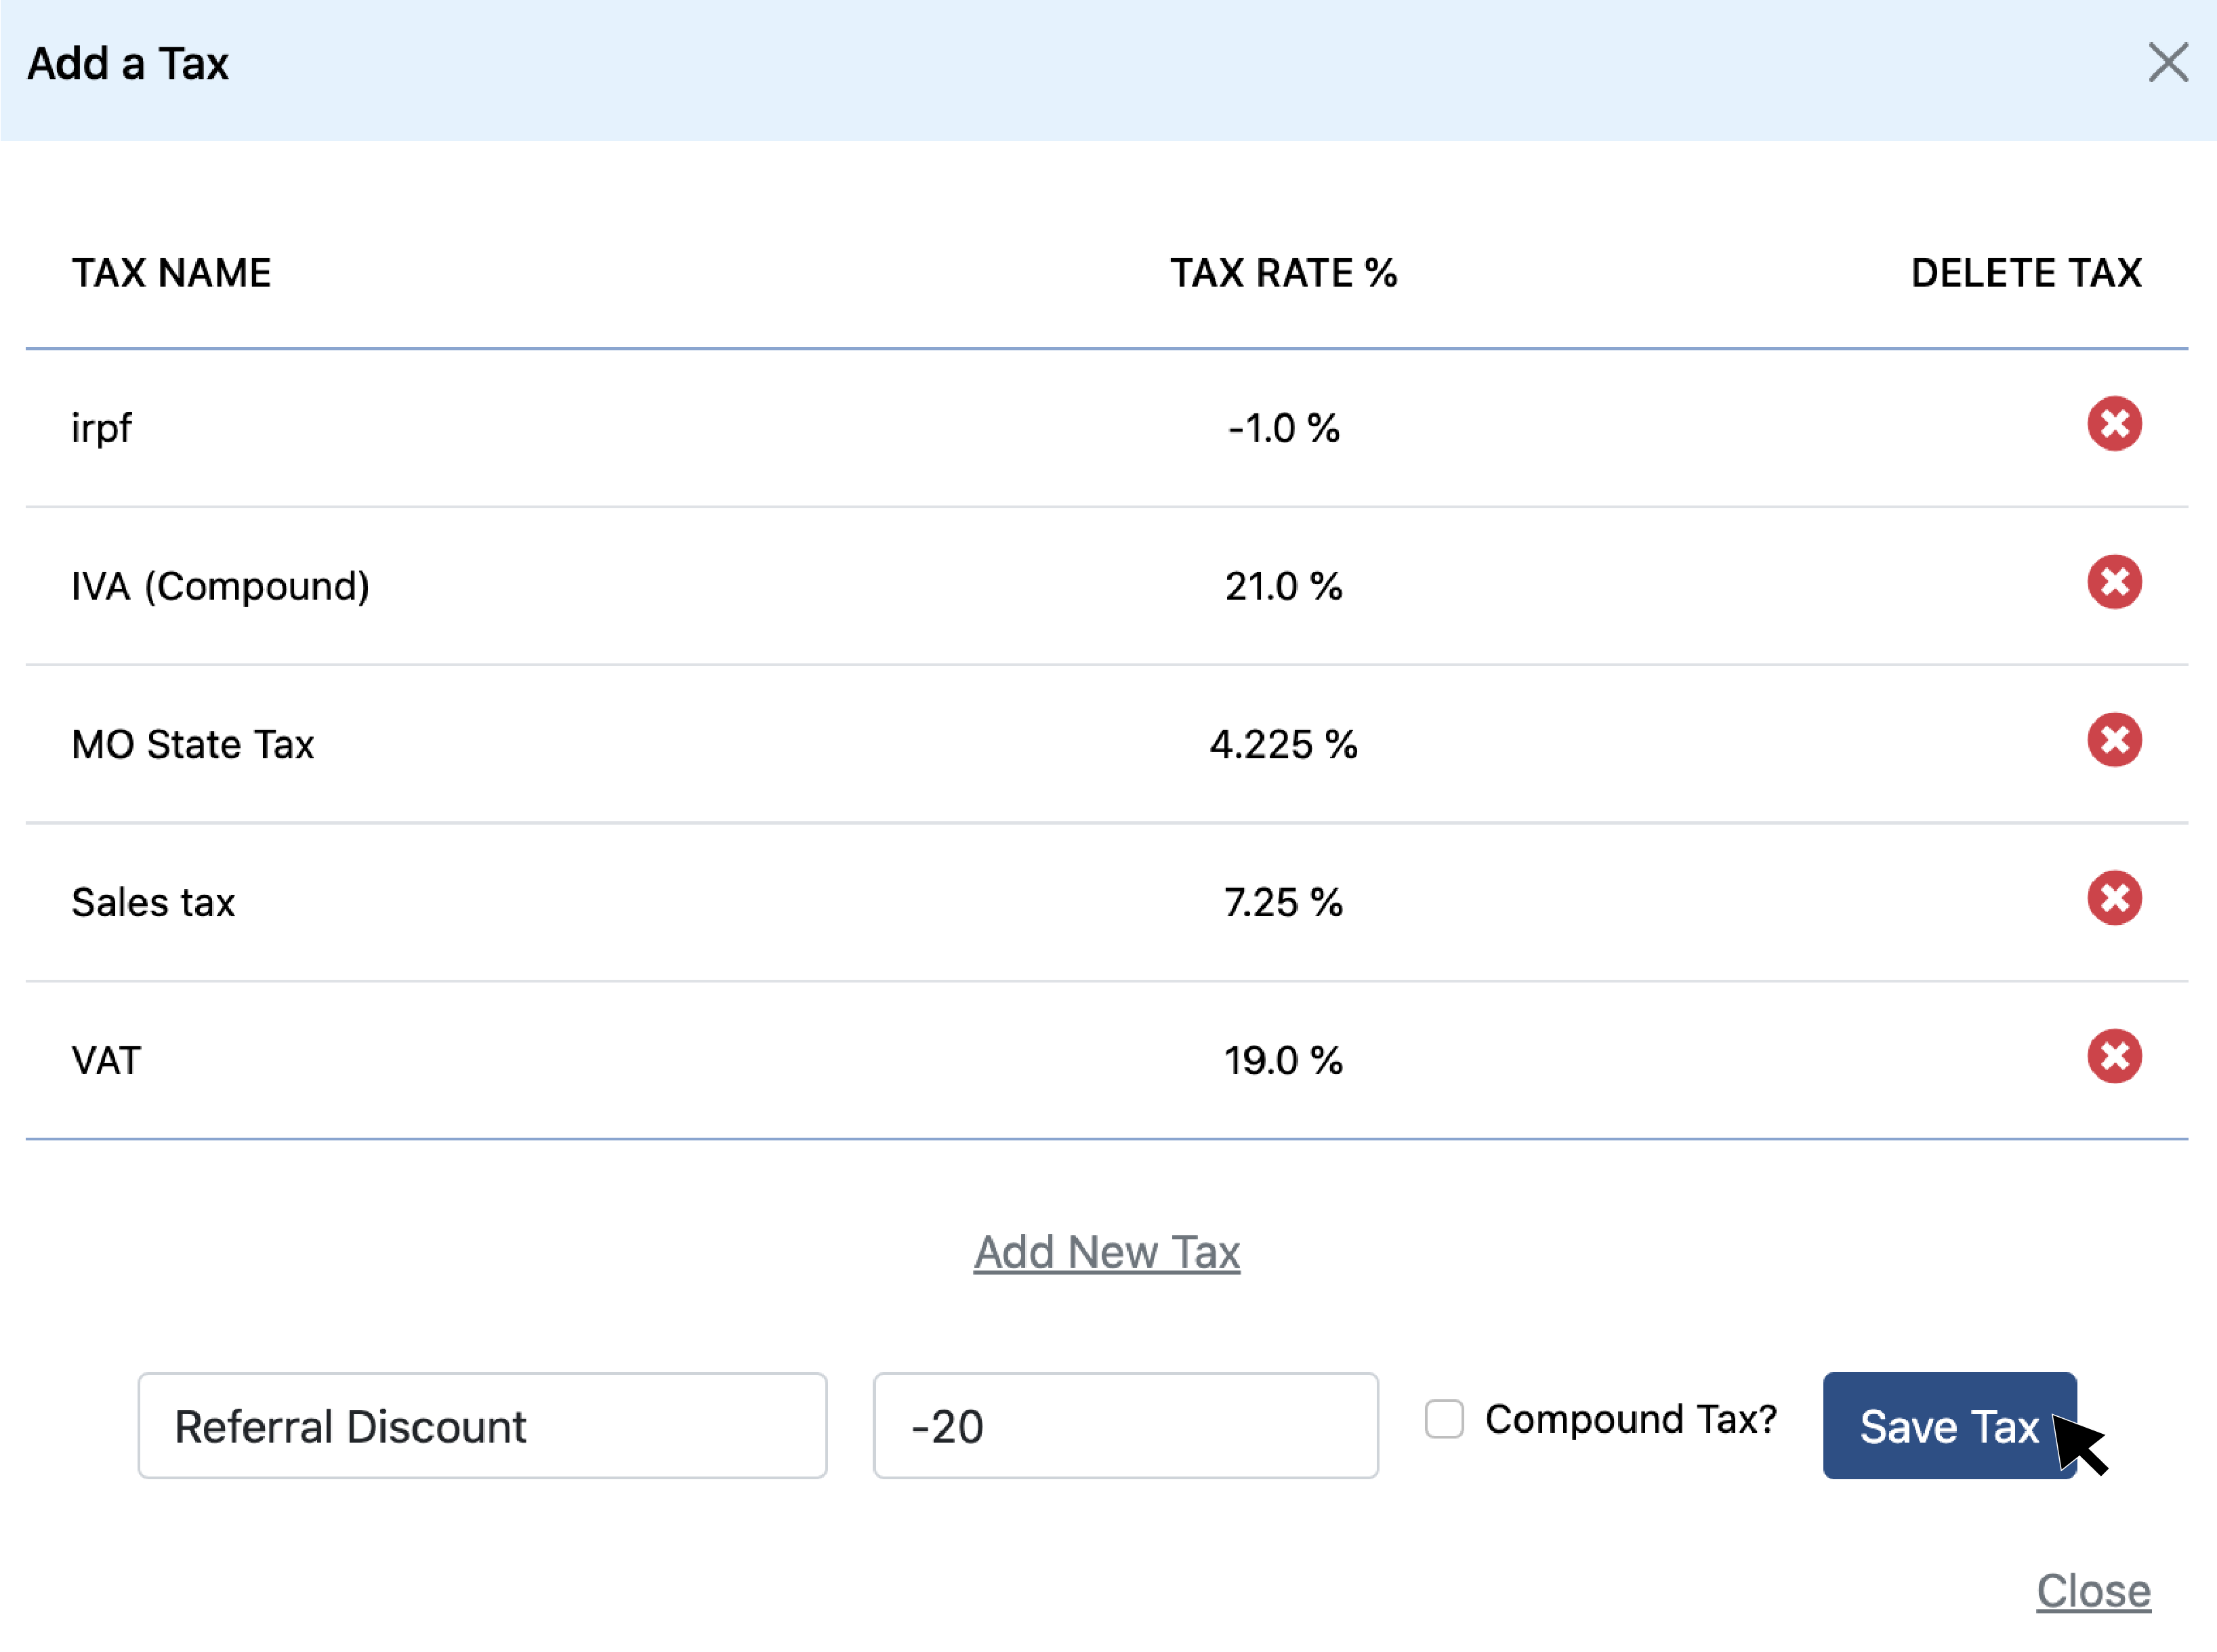Viewport: 2217px width, 1652px height.
Task: Click the -1.0 % rate value
Action: coord(1283,428)
